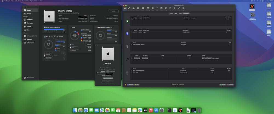Open the Power section in Hackintool
The image size is (274, 114).
click(x=170, y=8)
